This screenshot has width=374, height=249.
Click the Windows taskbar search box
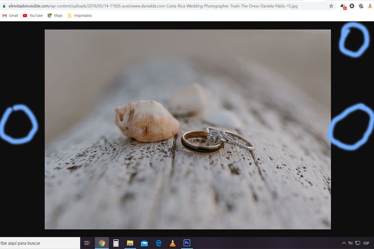(40, 243)
